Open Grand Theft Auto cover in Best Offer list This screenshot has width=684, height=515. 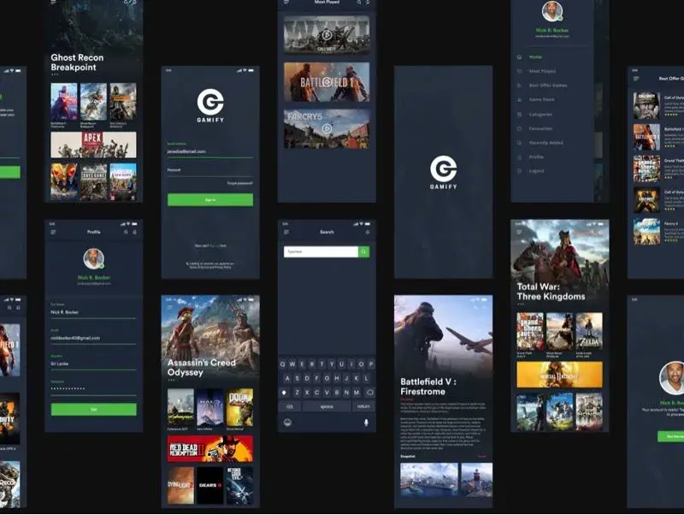646,169
